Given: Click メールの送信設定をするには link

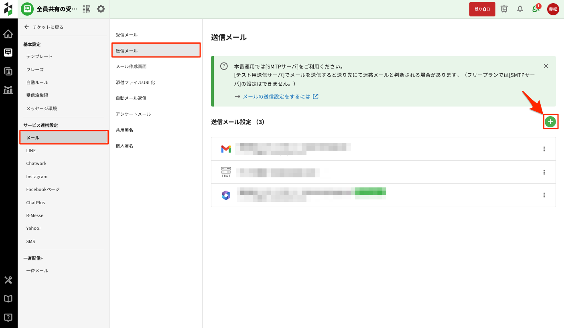Looking at the screenshot, I should click(x=276, y=97).
